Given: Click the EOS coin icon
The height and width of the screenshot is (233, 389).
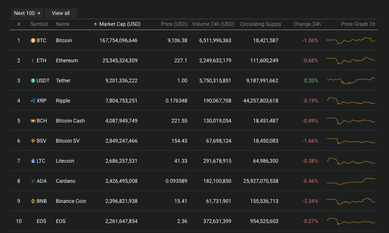Looking at the screenshot, I should 33,221.
